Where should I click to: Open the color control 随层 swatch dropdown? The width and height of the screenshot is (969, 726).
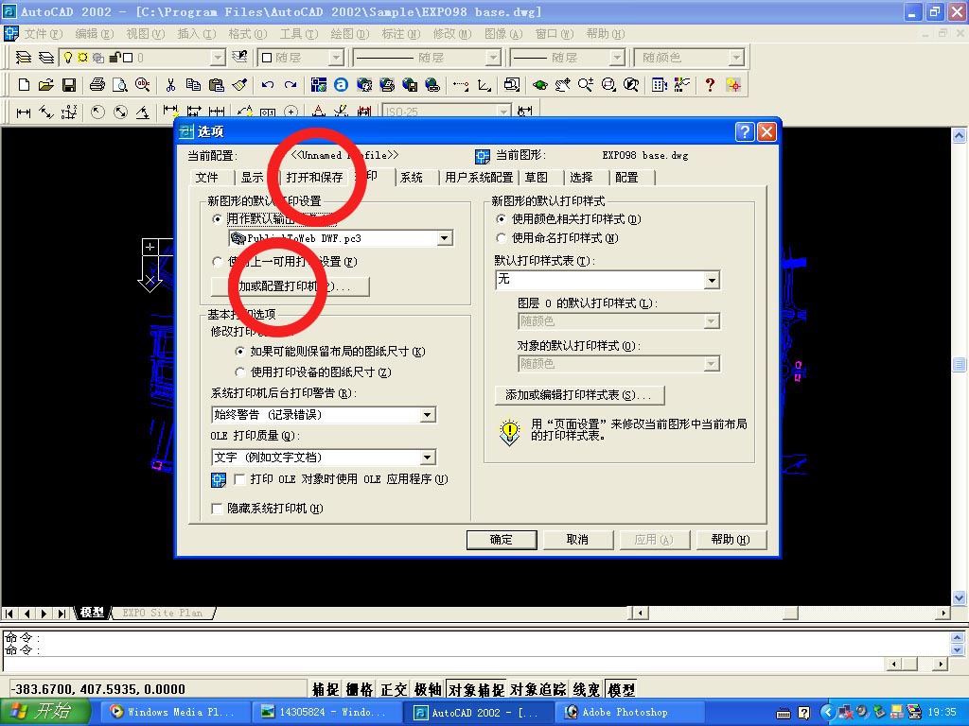336,58
